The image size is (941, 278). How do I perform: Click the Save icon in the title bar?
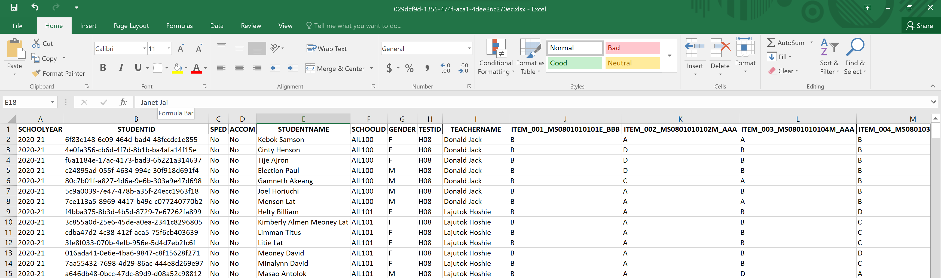pyautogui.click(x=14, y=7)
